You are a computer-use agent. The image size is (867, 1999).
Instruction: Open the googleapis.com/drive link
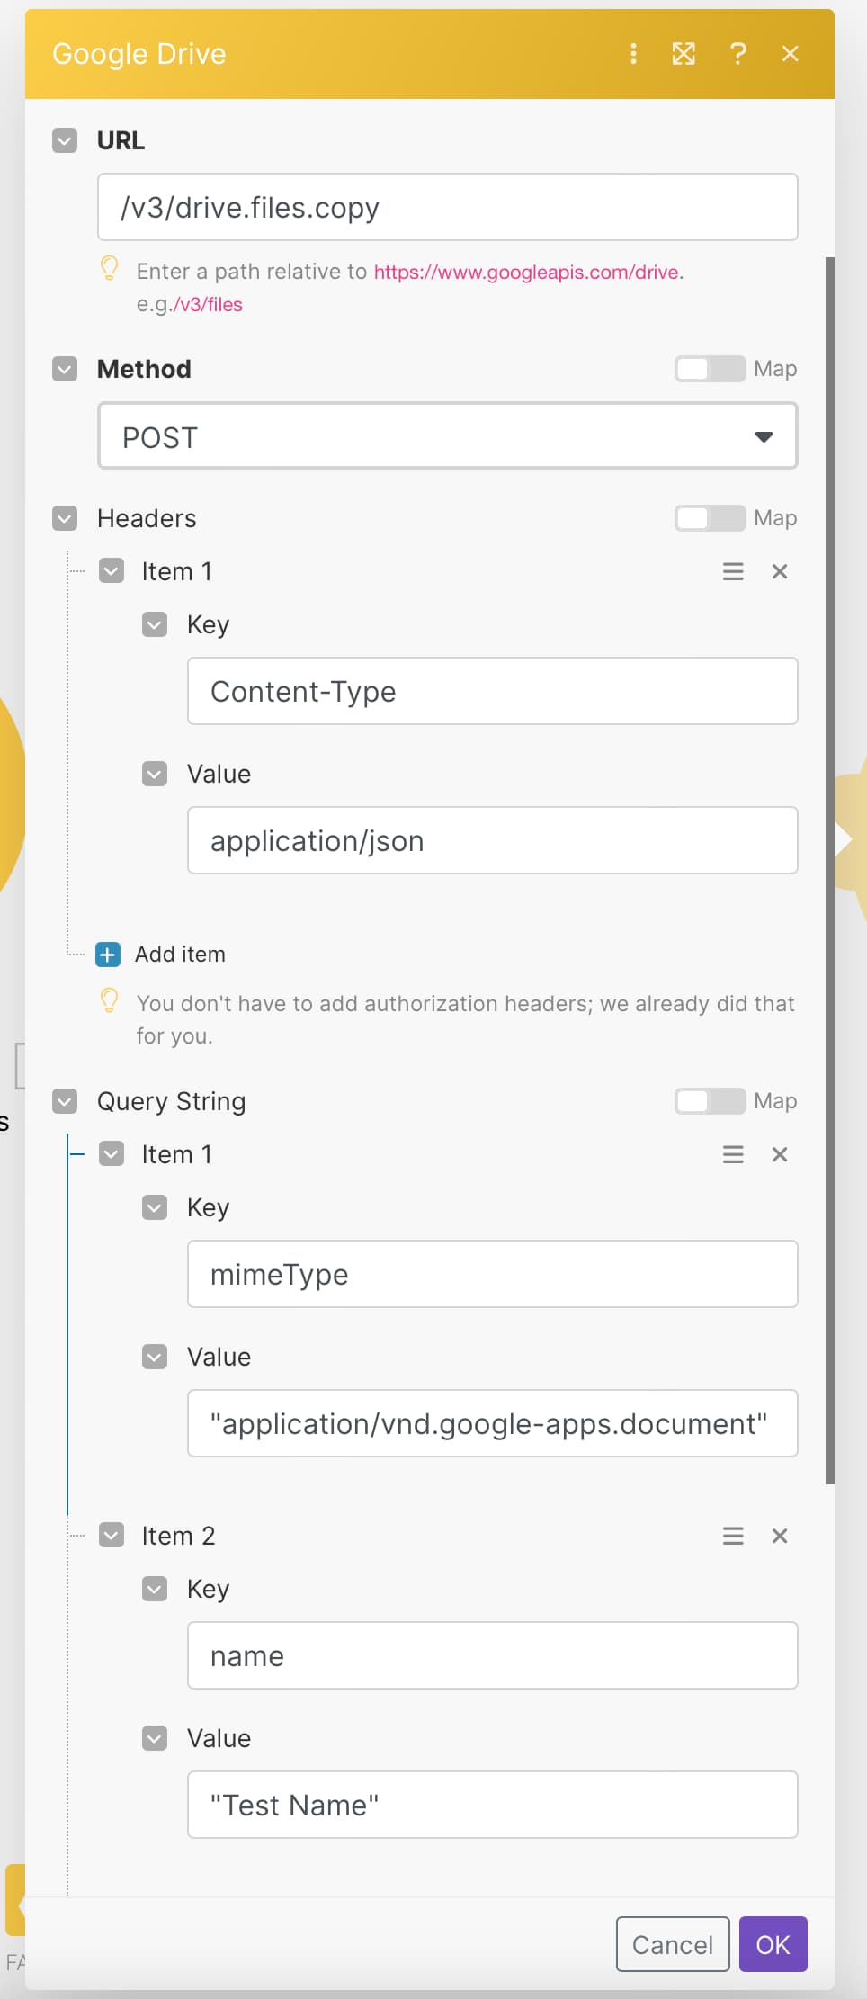click(527, 272)
